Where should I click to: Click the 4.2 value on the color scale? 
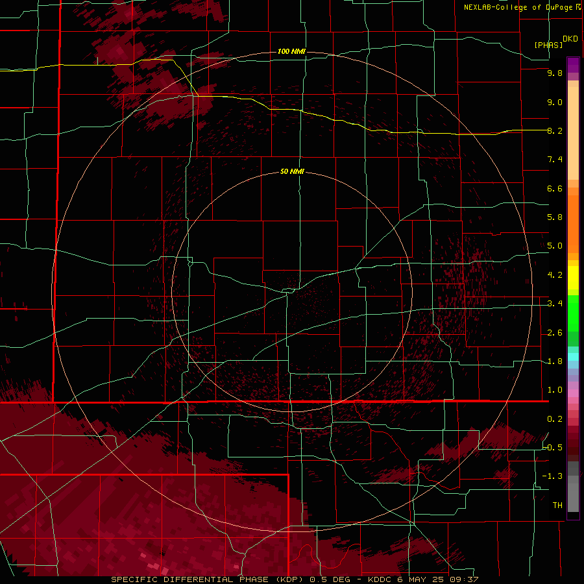click(x=555, y=275)
